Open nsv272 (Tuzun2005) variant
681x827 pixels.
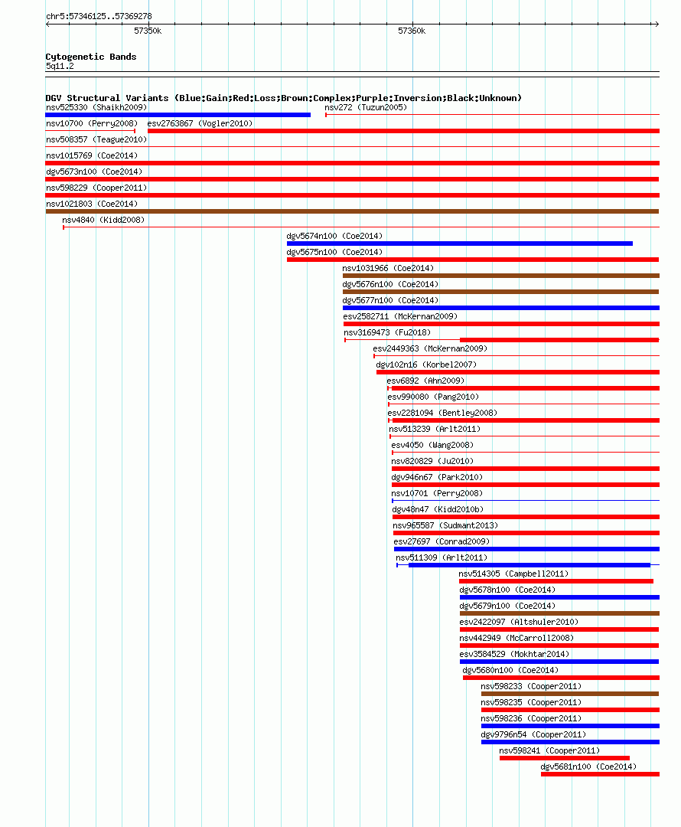coord(366,108)
